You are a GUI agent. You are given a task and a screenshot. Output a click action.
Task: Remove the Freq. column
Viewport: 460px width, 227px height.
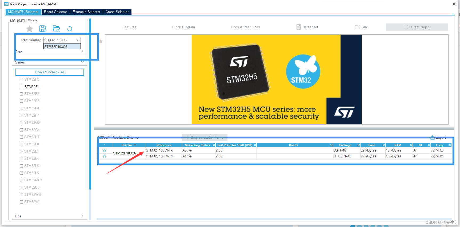point(450,145)
